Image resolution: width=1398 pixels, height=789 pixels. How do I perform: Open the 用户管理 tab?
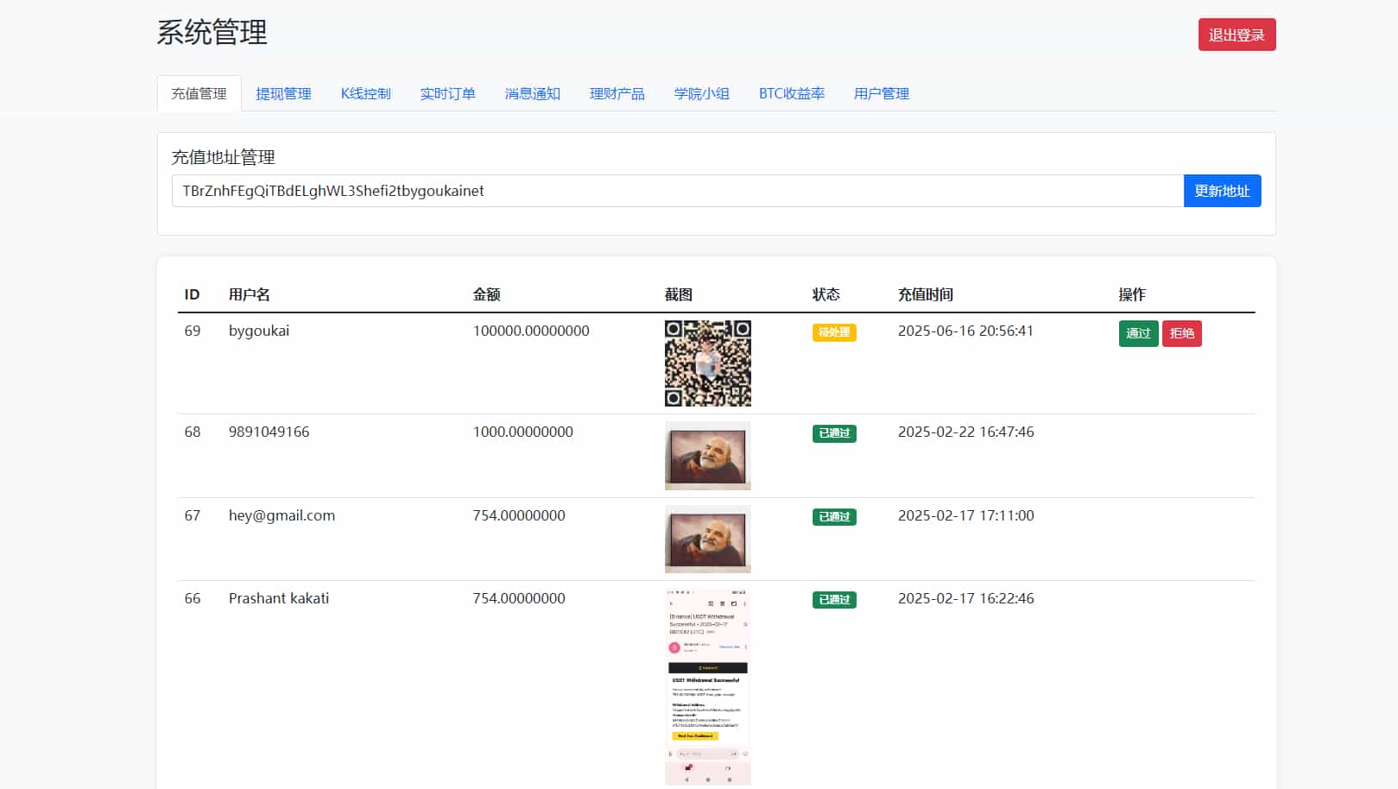click(x=881, y=94)
